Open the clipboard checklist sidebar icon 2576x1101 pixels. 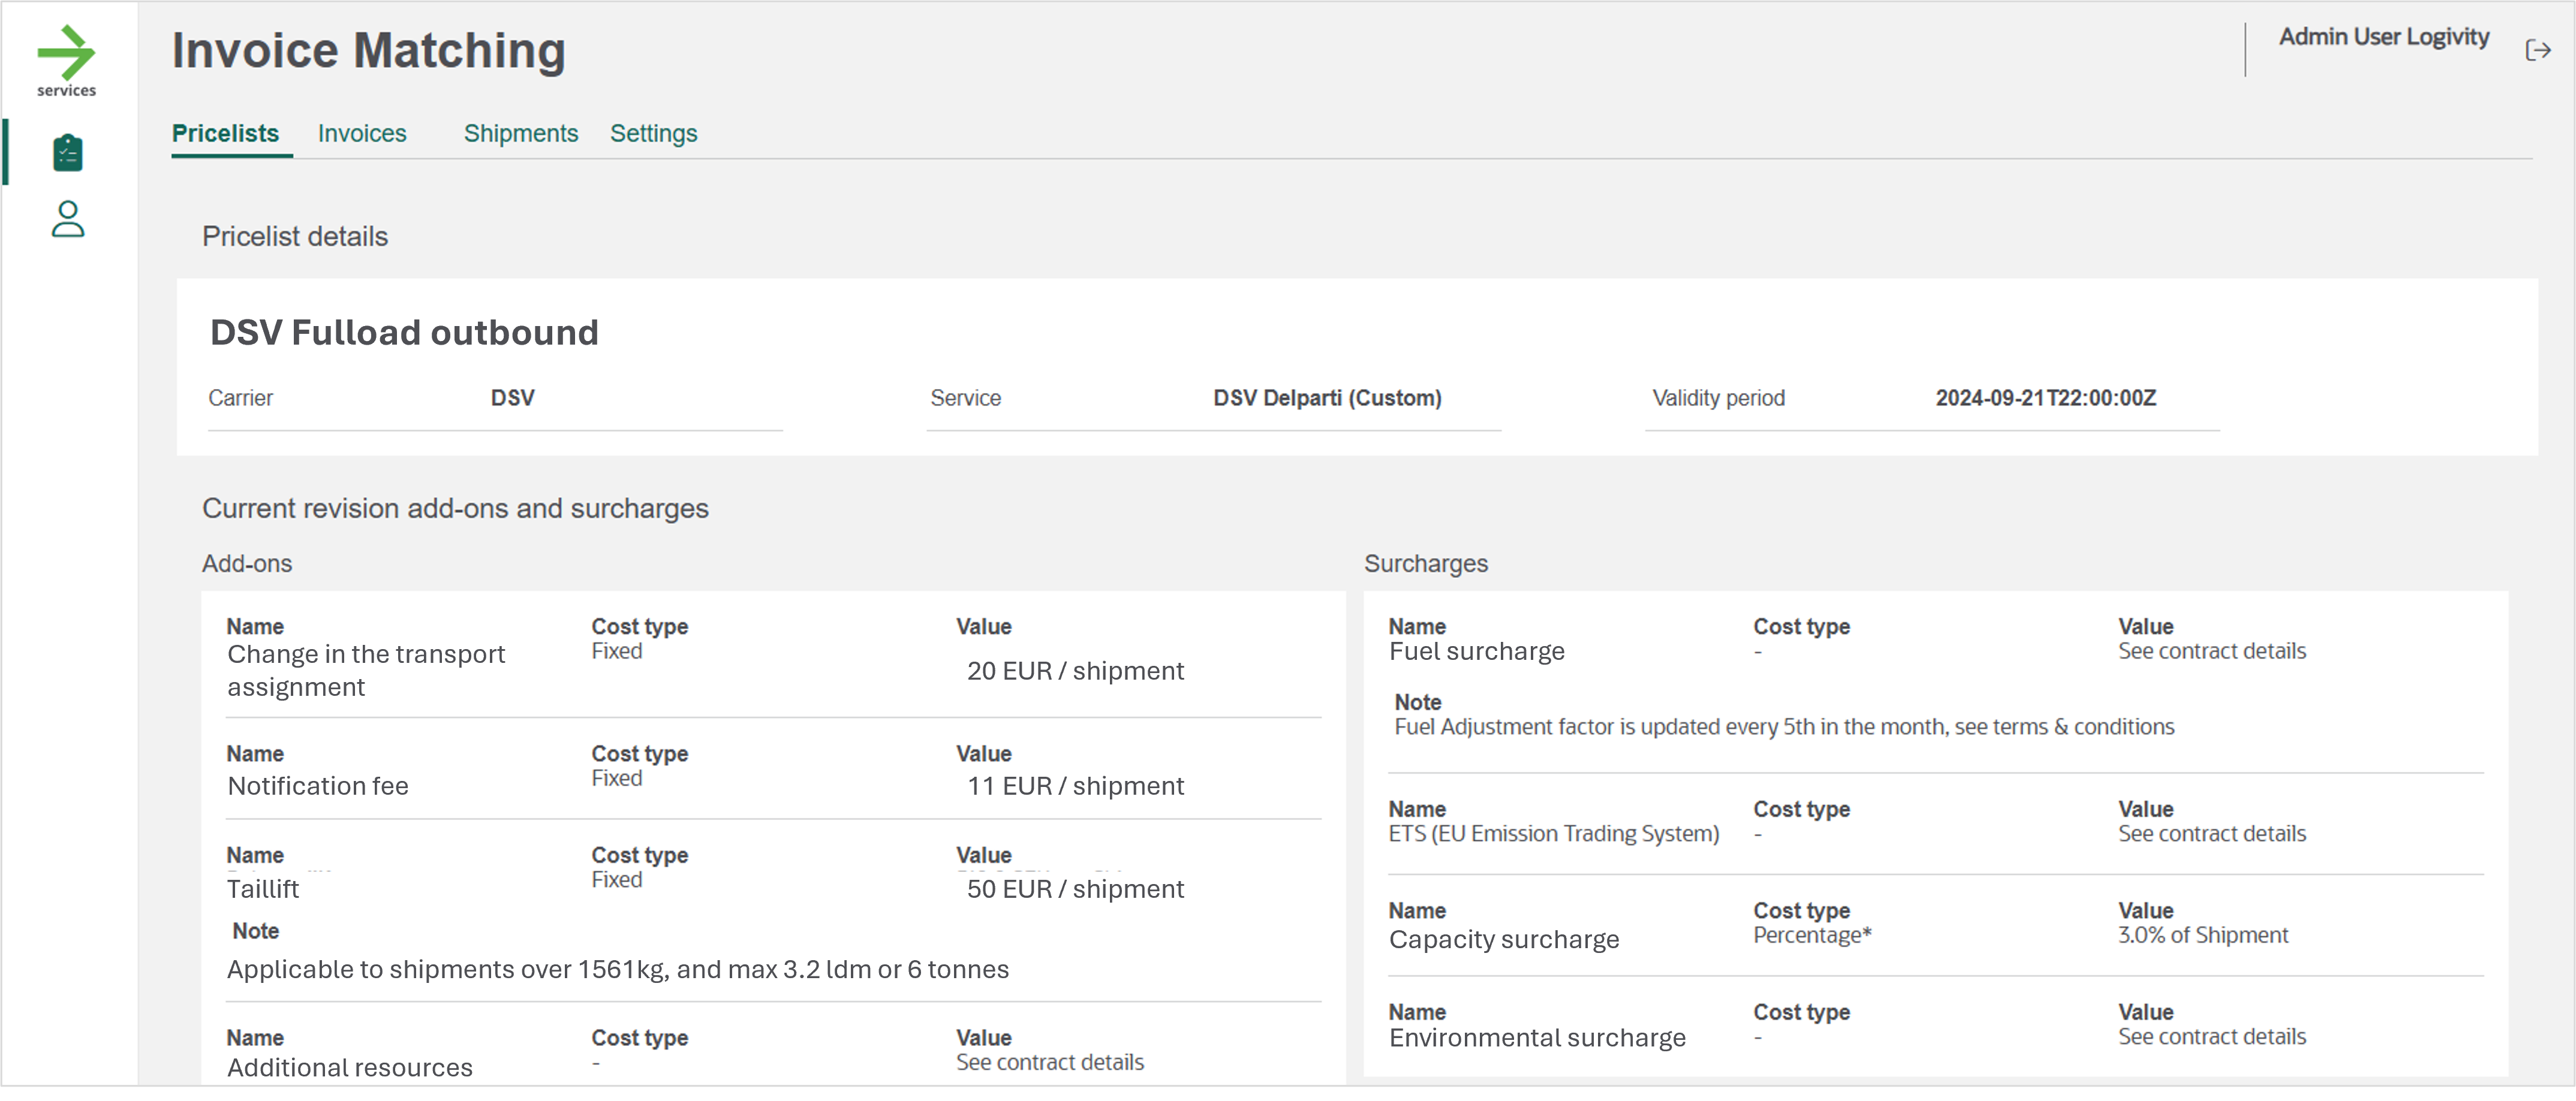(67, 153)
